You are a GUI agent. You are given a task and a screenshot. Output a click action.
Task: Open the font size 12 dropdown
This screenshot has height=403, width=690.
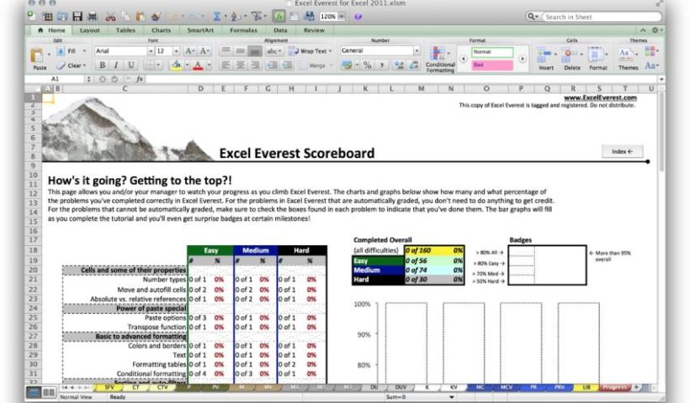coord(176,51)
